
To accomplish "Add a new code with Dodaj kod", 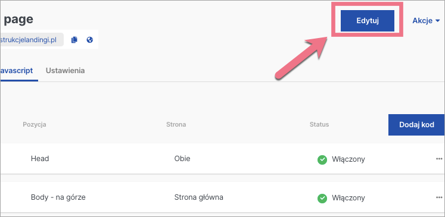I will [x=416, y=125].
